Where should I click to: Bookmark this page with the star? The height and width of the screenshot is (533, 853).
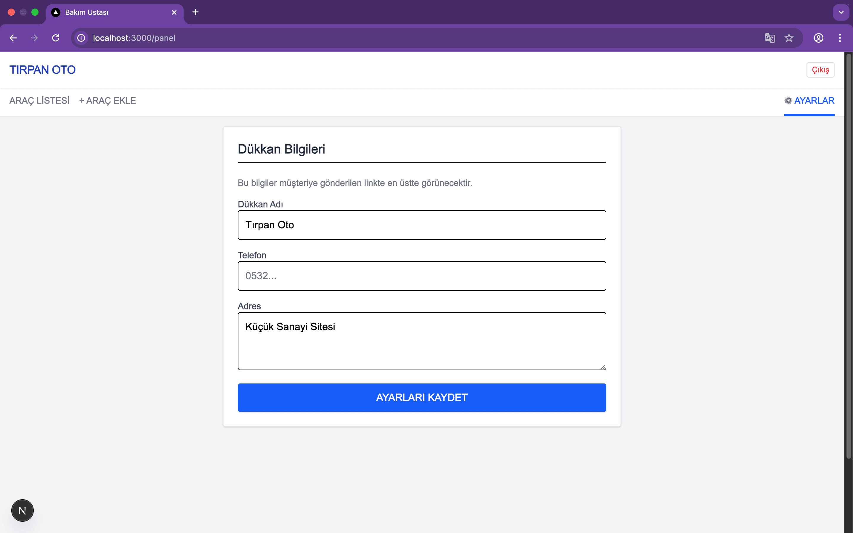pos(789,38)
